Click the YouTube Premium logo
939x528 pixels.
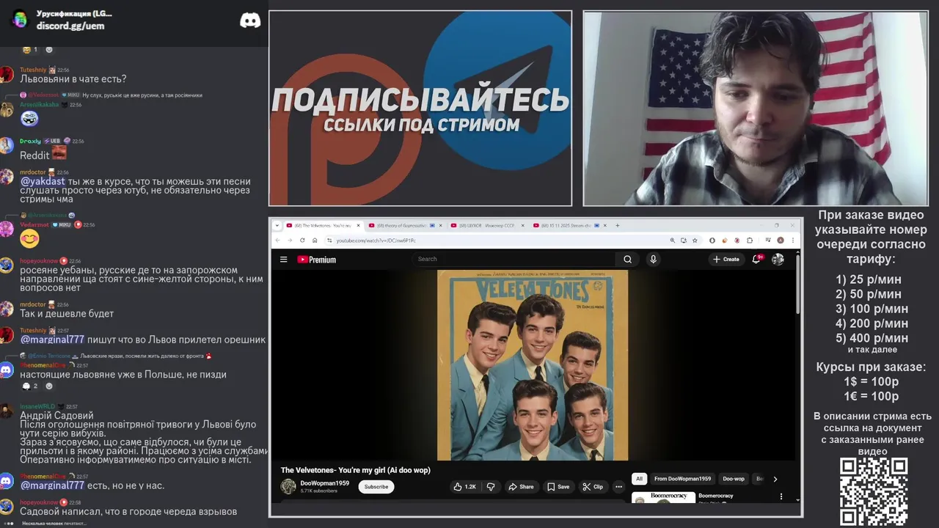316,260
